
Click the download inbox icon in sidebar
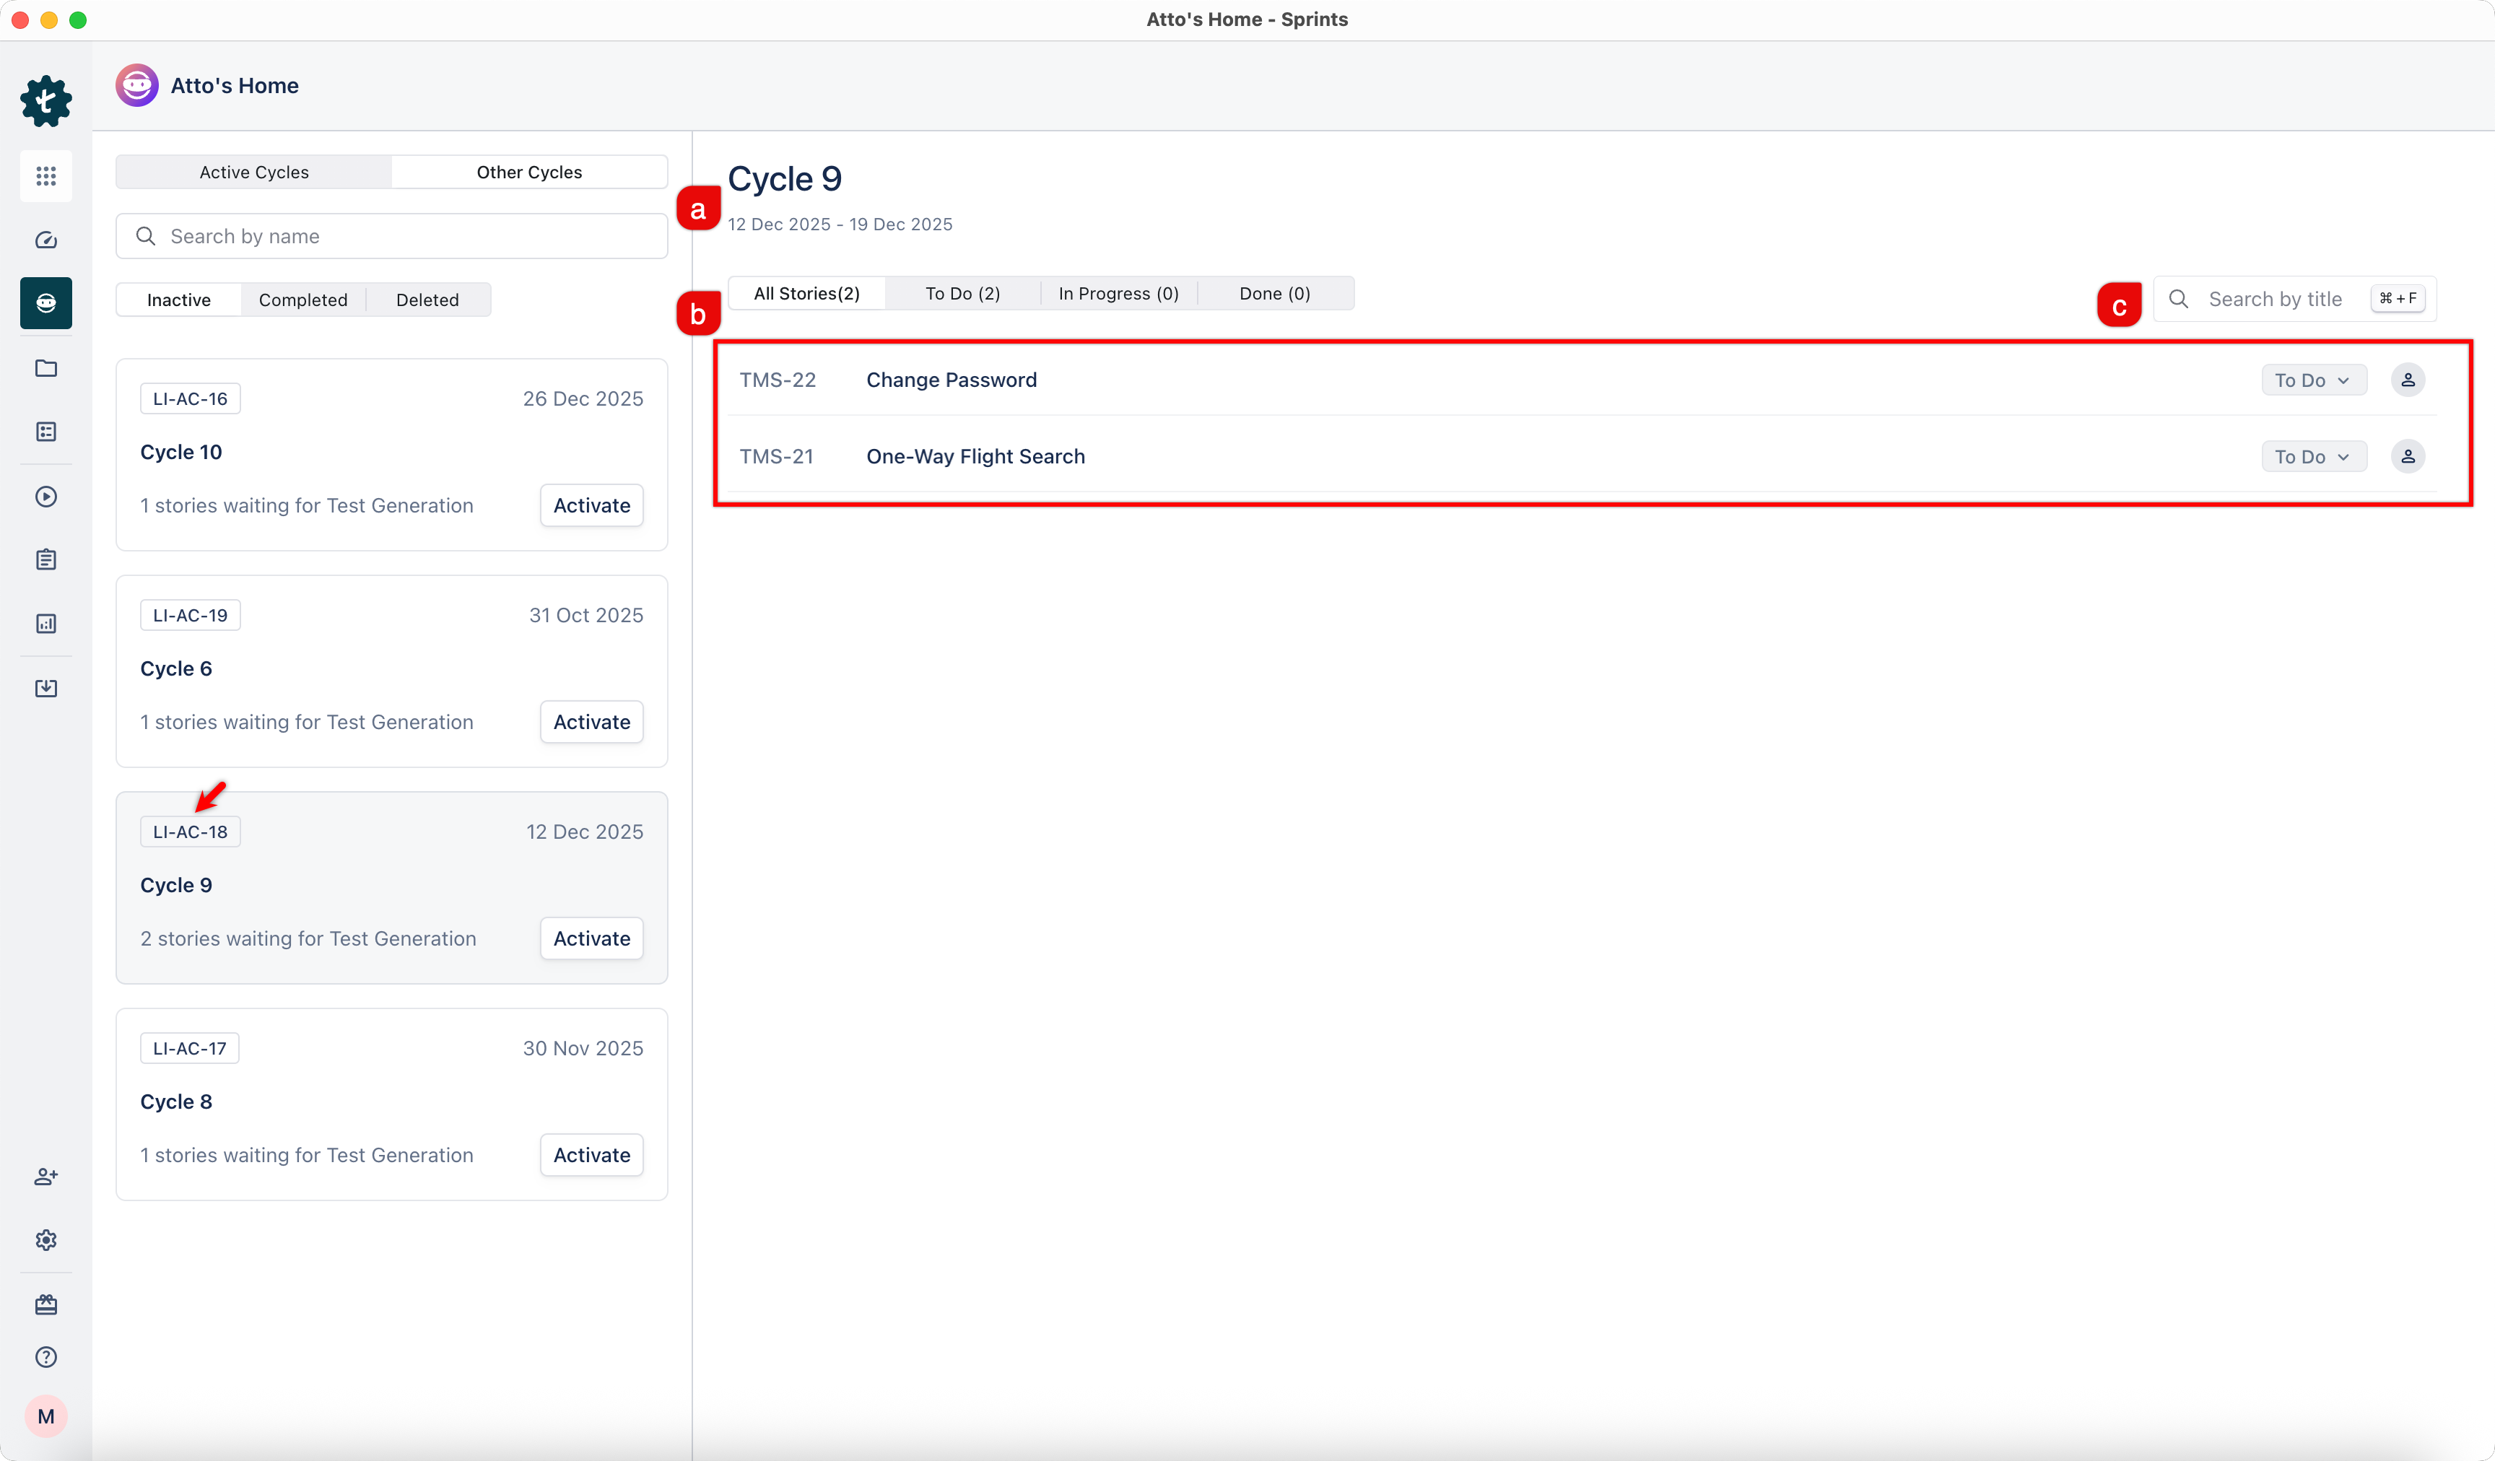(x=45, y=688)
